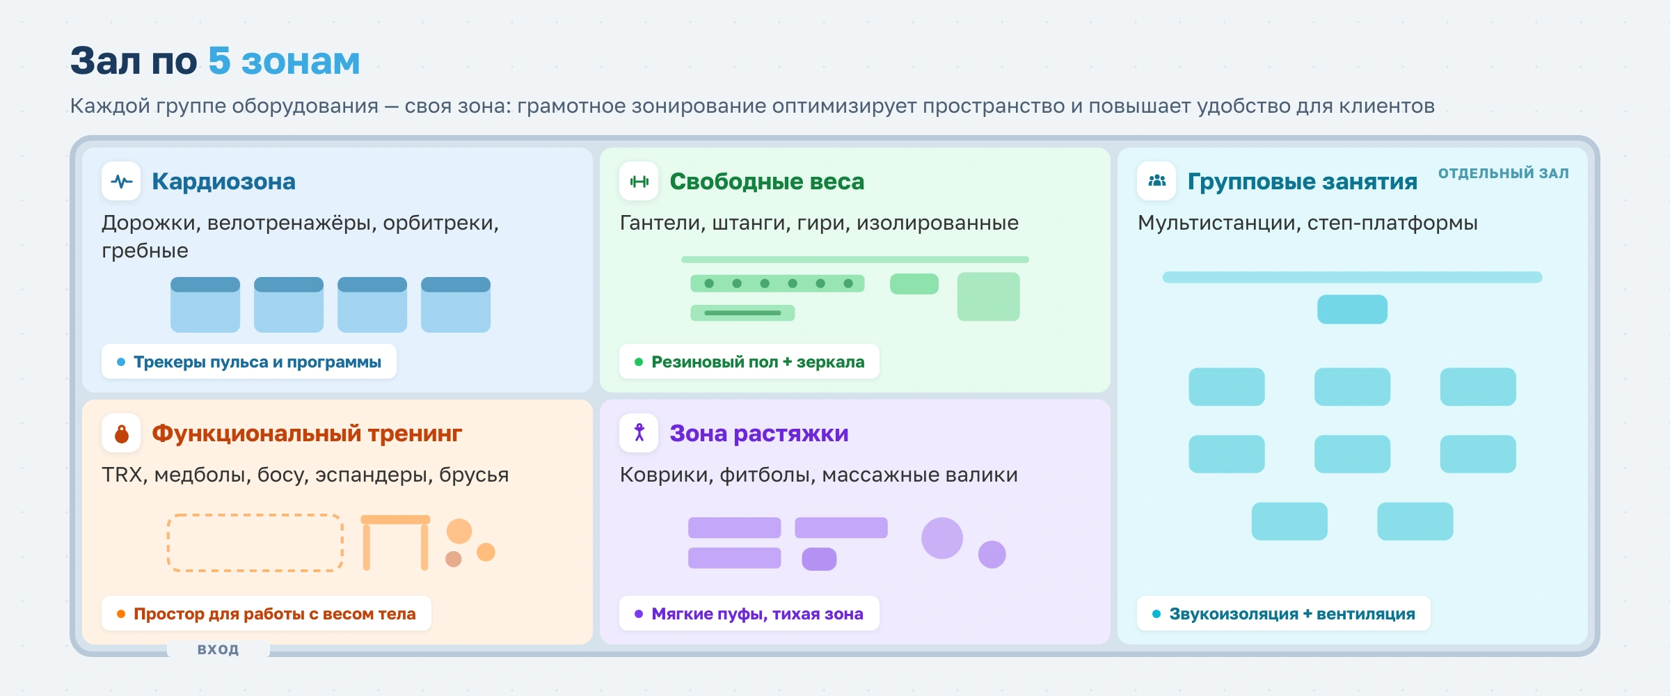The height and width of the screenshot is (696, 1670).
Task: Click the Зал по 5 зонам title
Action: pos(215,61)
